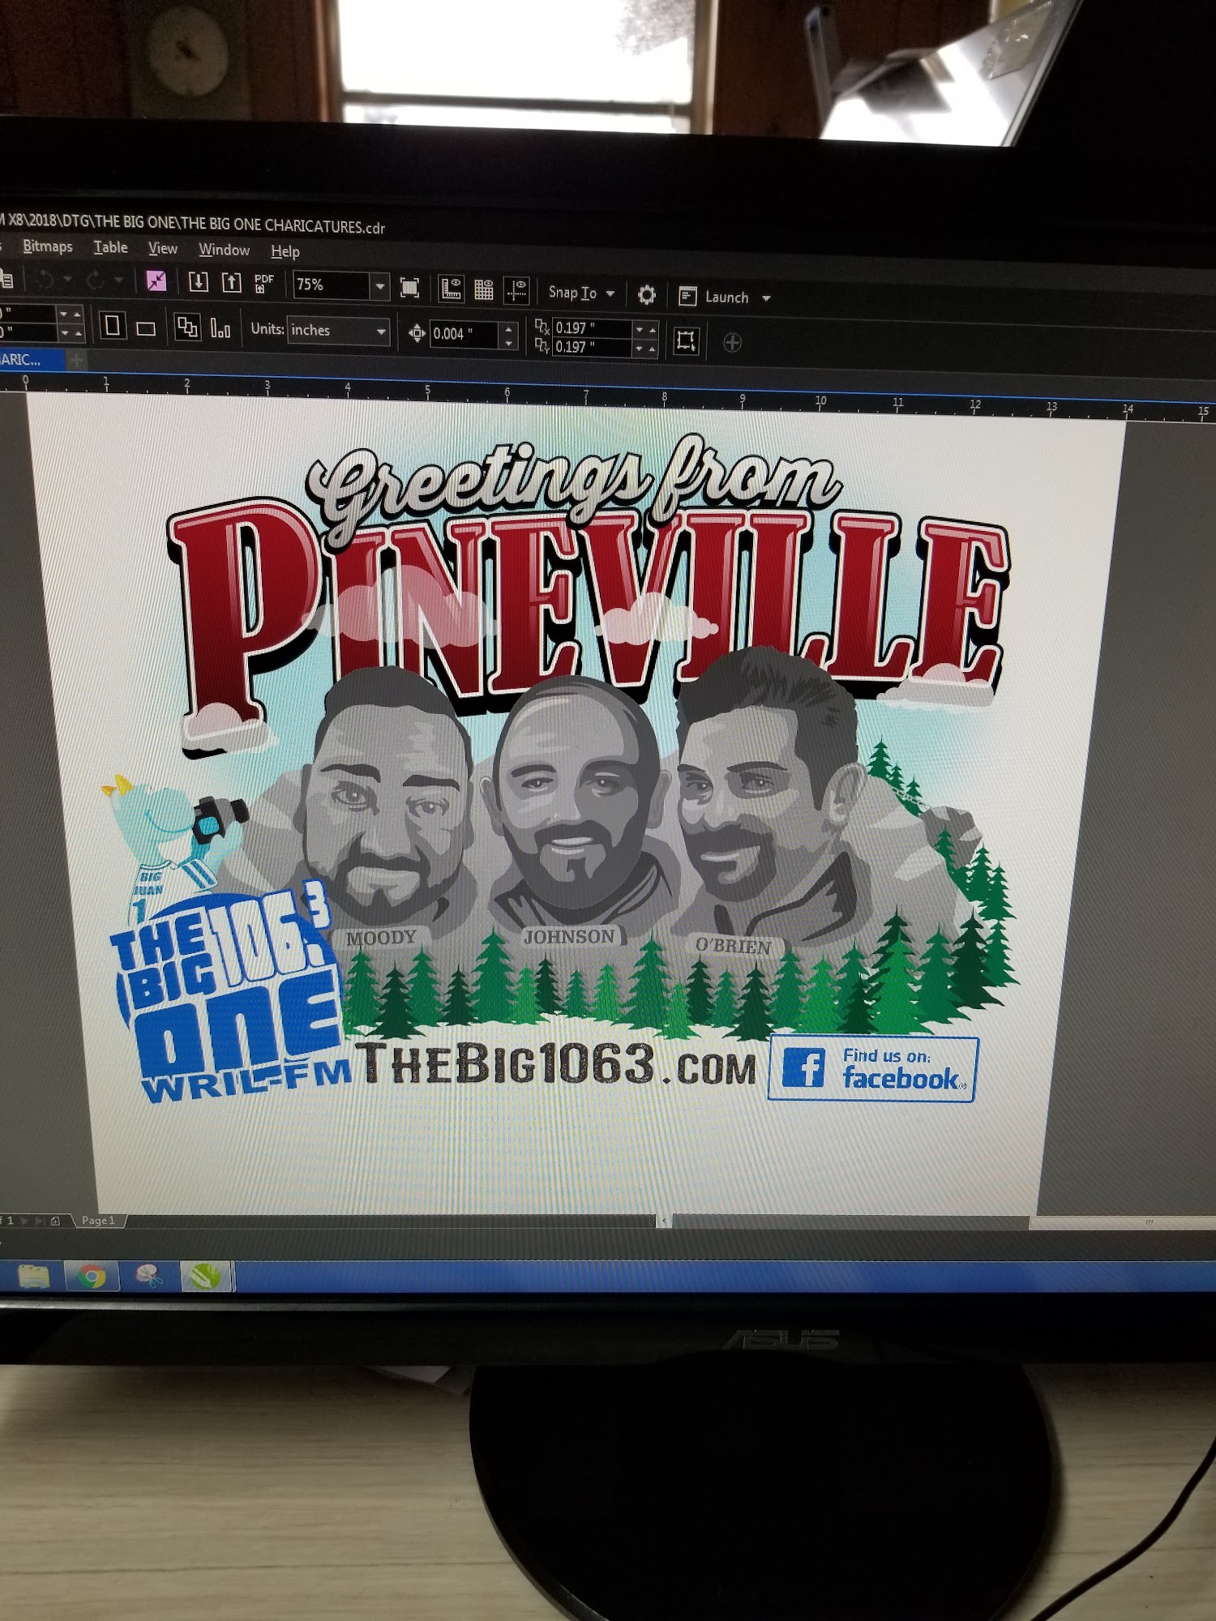Open the Bitmaps menu

pos(47,246)
